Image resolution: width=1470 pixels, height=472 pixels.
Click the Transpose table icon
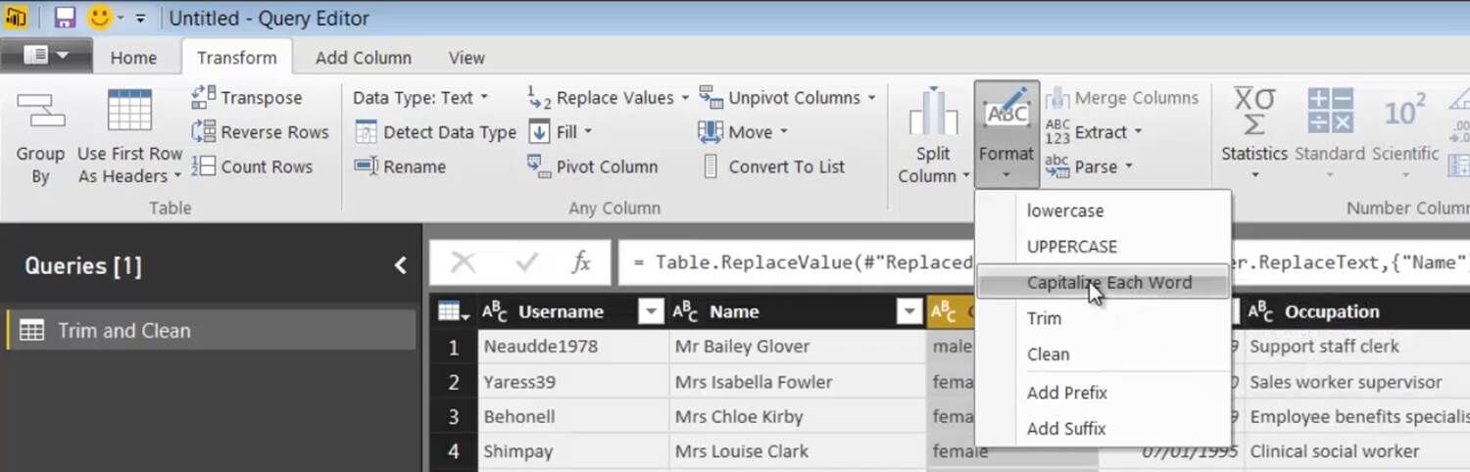(204, 97)
